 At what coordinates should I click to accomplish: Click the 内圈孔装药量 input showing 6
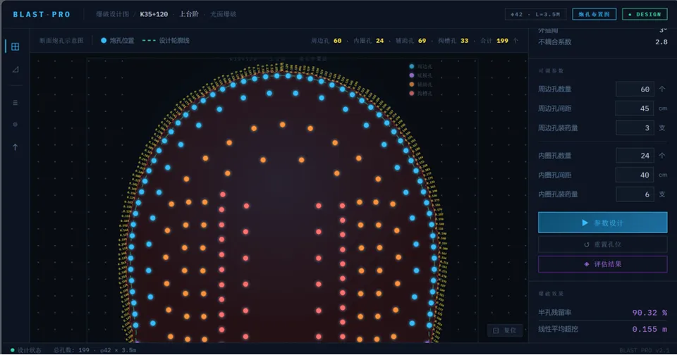point(634,194)
